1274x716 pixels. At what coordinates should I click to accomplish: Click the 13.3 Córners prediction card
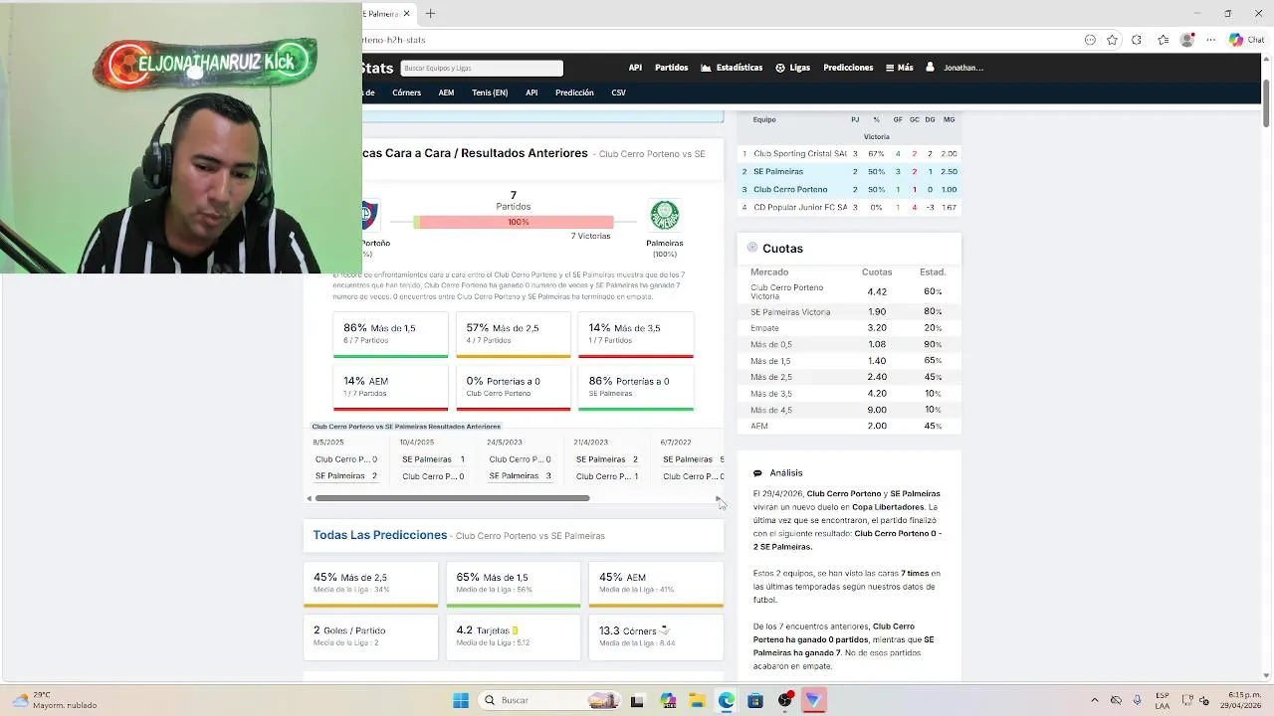click(x=656, y=637)
